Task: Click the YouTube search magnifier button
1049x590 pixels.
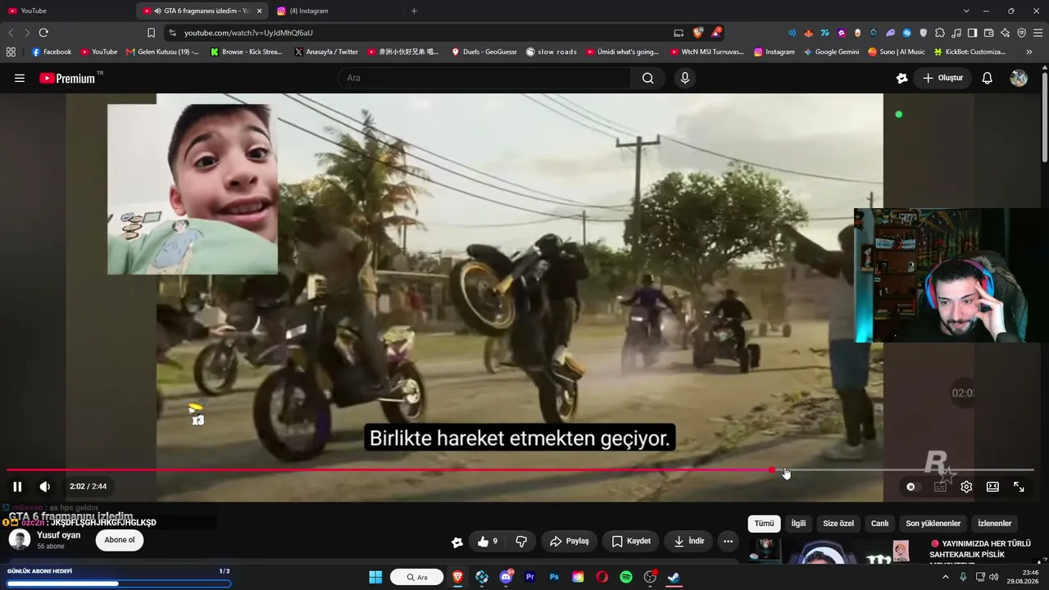Action: [648, 79]
